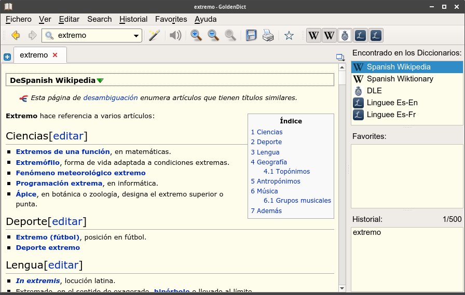Screen dimensions: 465x295
Task: Open the Favorites menu
Action: 171,19
